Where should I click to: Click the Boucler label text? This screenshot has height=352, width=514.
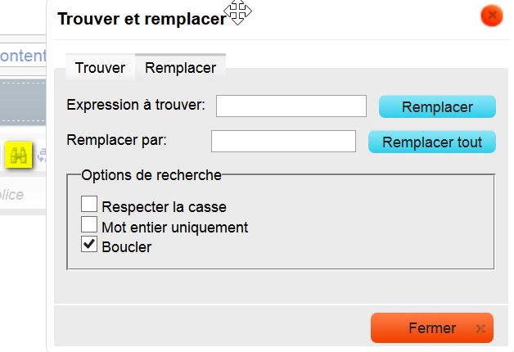[127, 246]
